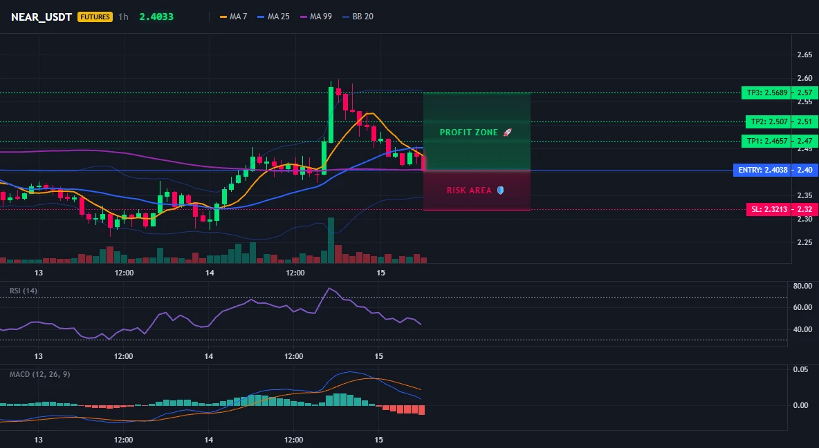Click the 2.25 price axis value
The width and height of the screenshot is (819, 448).
(x=804, y=242)
